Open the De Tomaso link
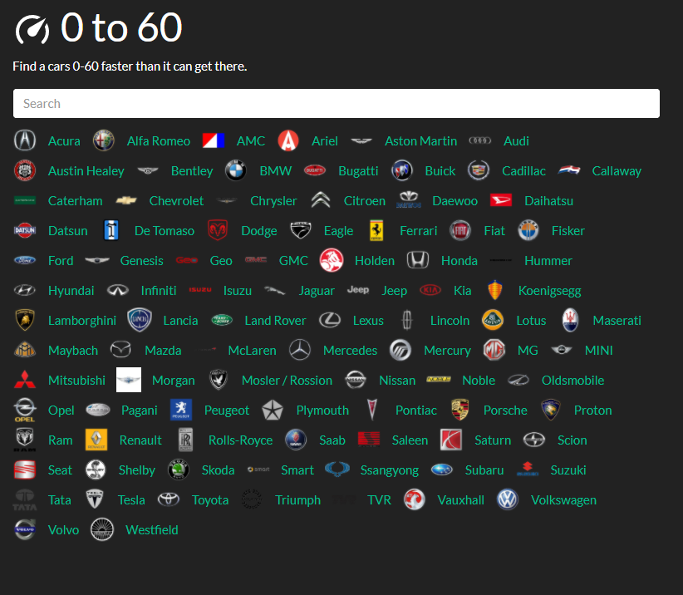Viewport: 683px width, 595px height. [x=165, y=230]
